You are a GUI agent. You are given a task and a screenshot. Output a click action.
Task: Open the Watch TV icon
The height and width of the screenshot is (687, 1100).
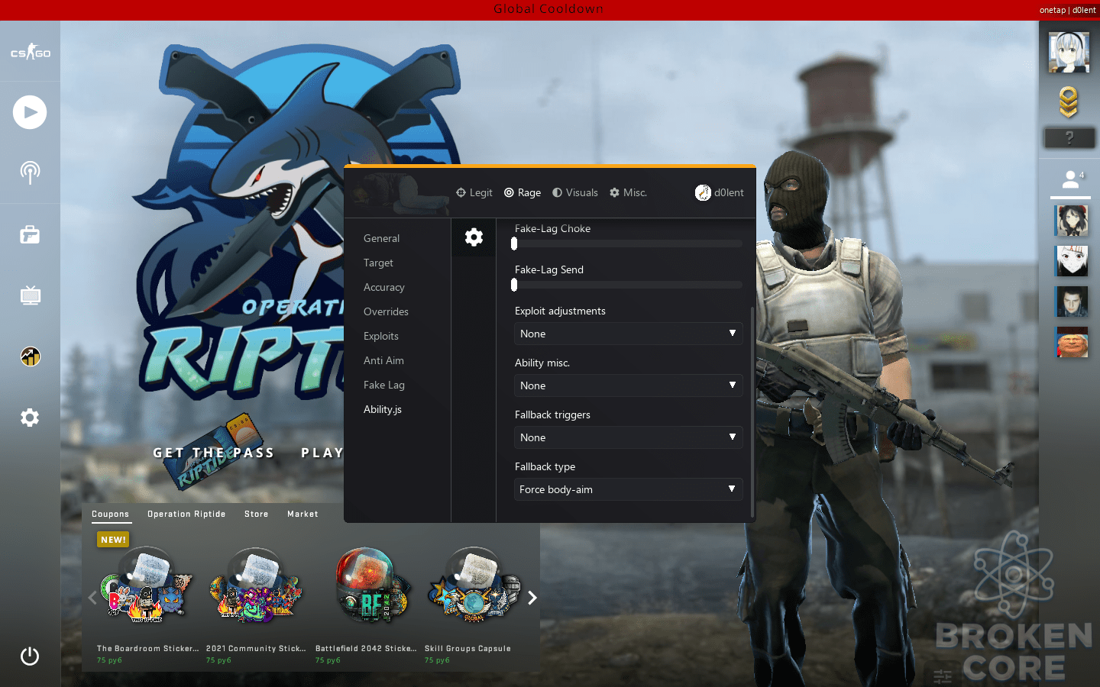point(30,295)
